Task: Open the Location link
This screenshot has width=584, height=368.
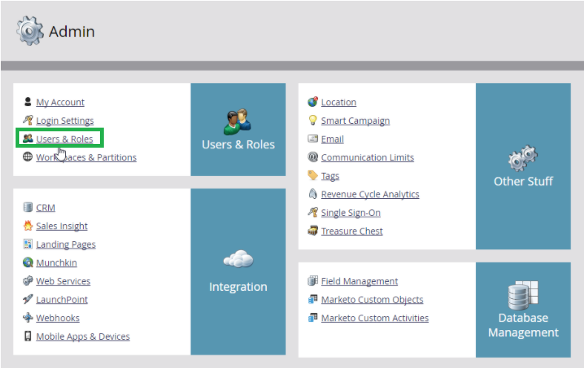Action: pos(339,102)
